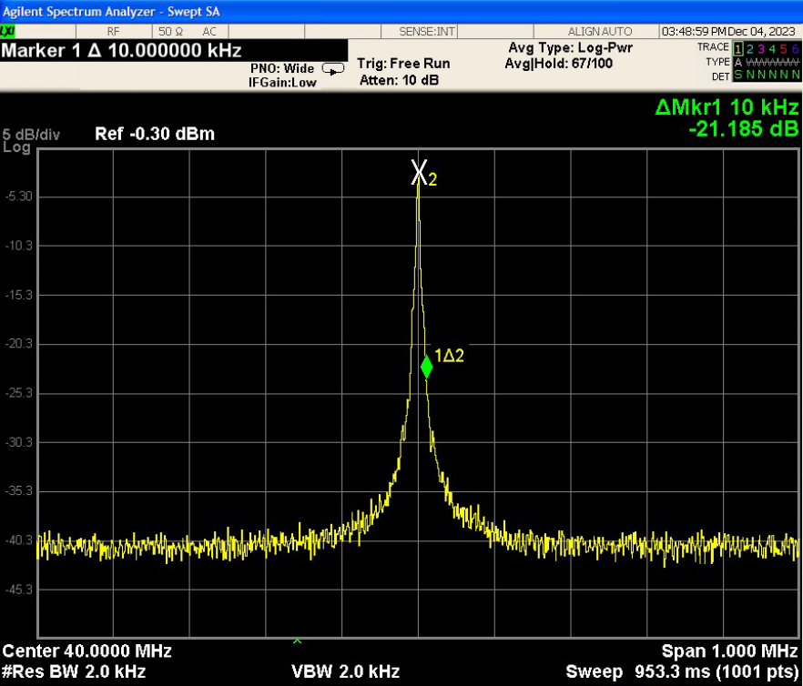Viewport: 803px width, 686px height.
Task: Click the Span 1.000 MHz label
Action: (x=730, y=651)
